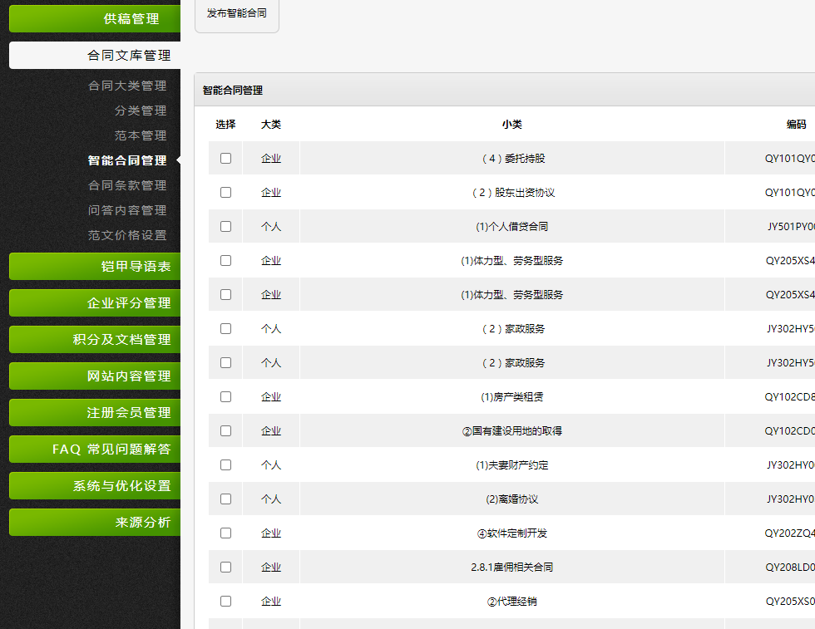
Task: Click the ②国有建设用地的取得 cell
Action: coord(512,430)
